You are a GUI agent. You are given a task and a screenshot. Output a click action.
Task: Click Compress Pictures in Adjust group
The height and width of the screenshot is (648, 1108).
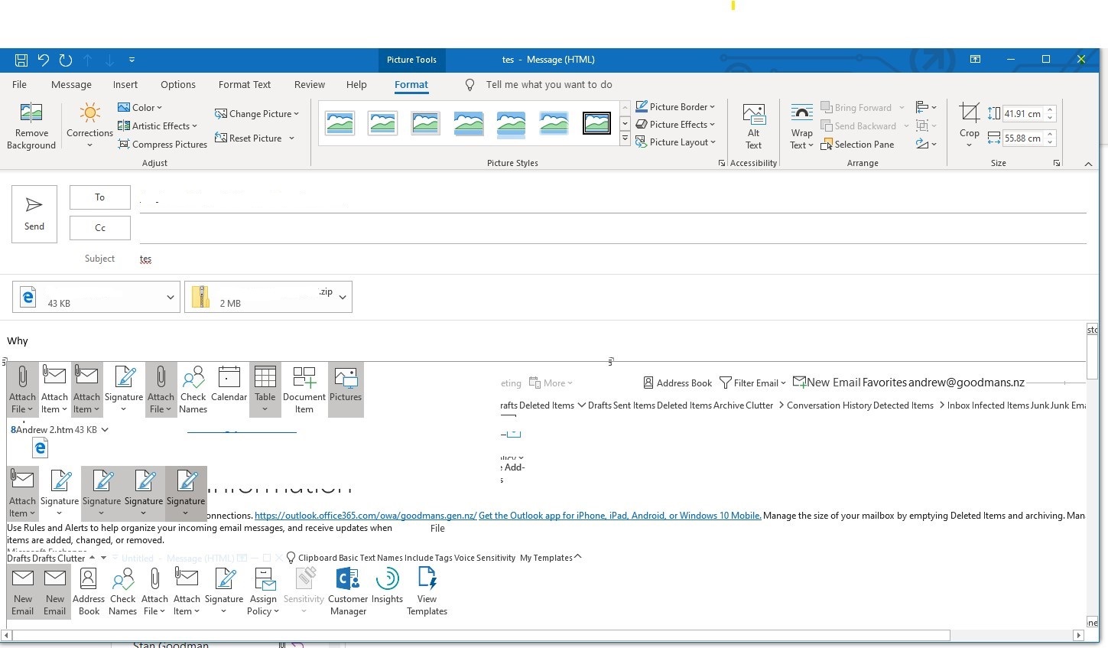(163, 144)
